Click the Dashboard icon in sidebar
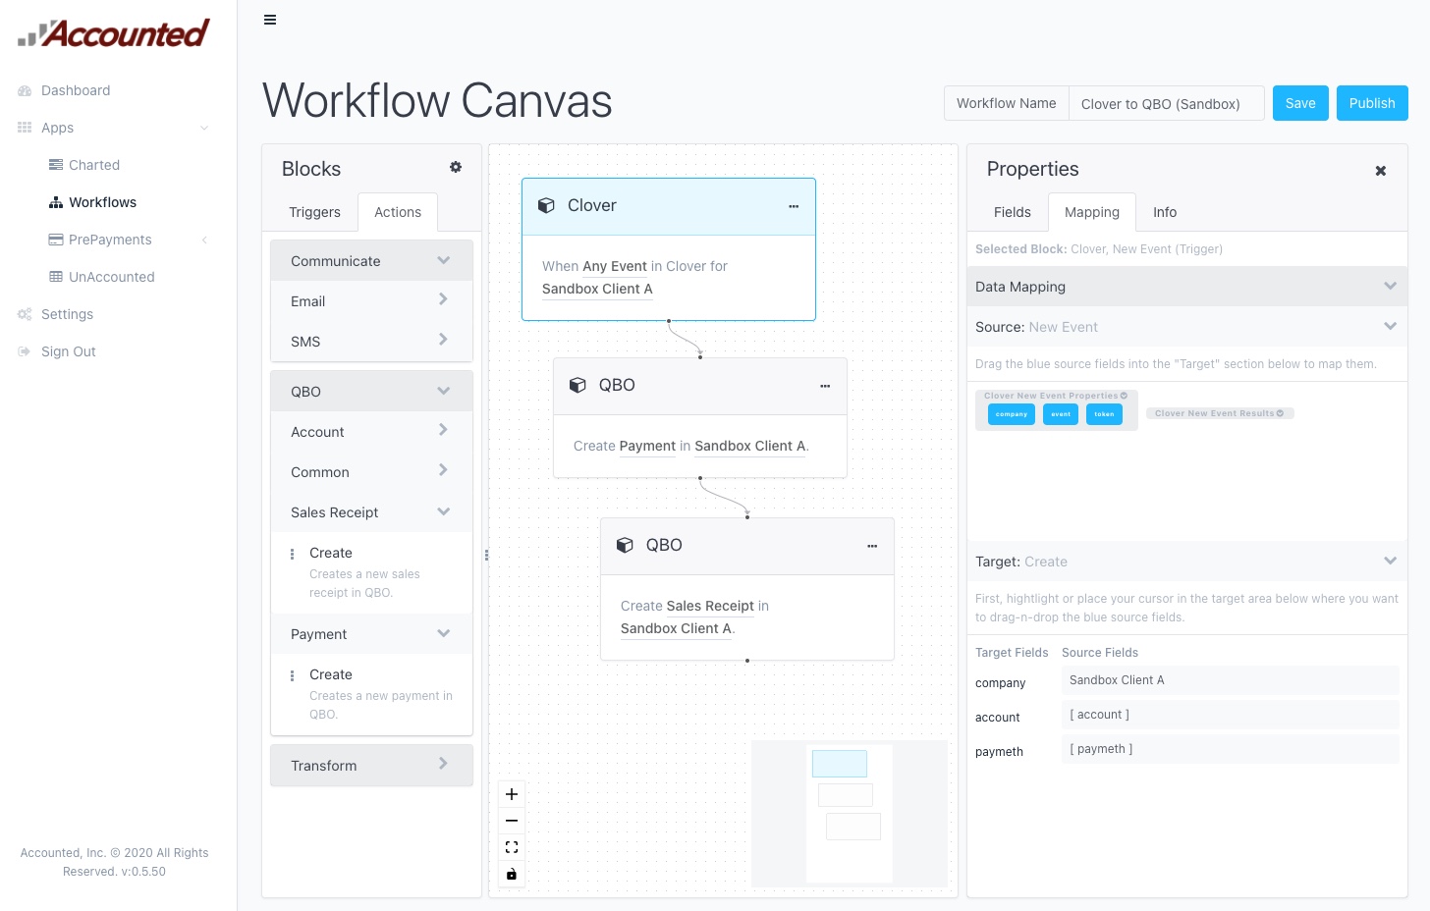The image size is (1430, 911). tap(25, 90)
